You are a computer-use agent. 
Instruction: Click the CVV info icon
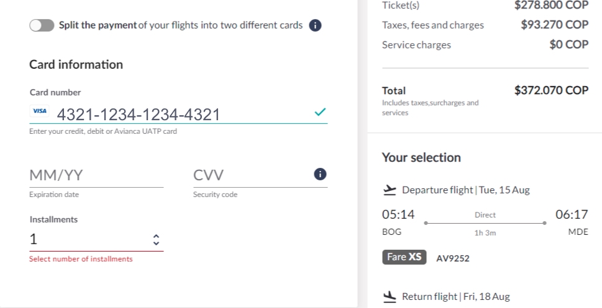click(321, 174)
